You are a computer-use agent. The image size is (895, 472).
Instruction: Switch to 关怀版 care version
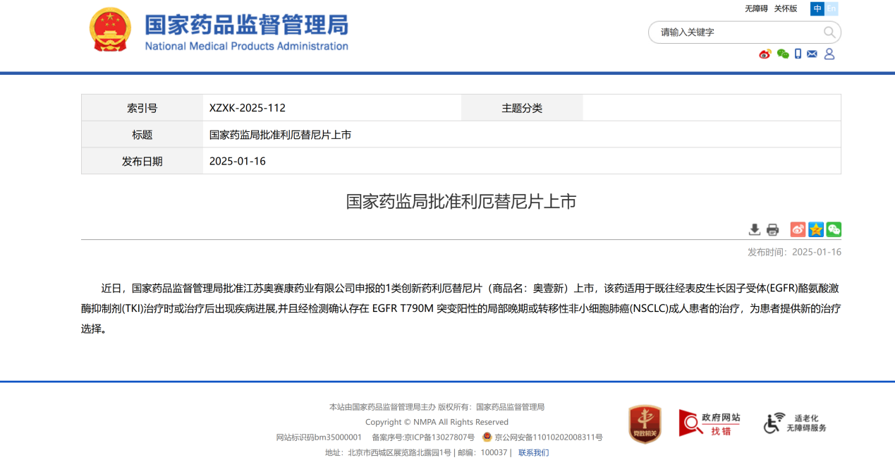[786, 8]
